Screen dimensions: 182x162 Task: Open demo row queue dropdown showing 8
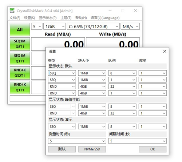pos(122,126)
